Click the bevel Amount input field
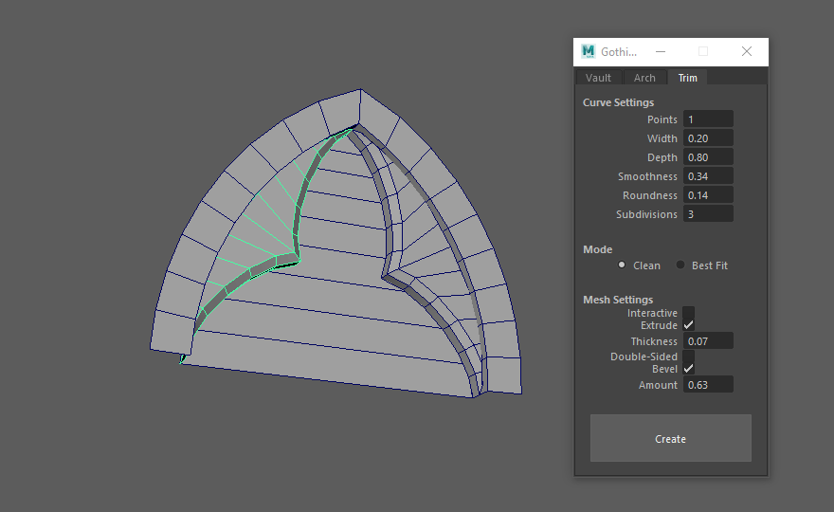The height and width of the screenshot is (512, 834). [708, 385]
